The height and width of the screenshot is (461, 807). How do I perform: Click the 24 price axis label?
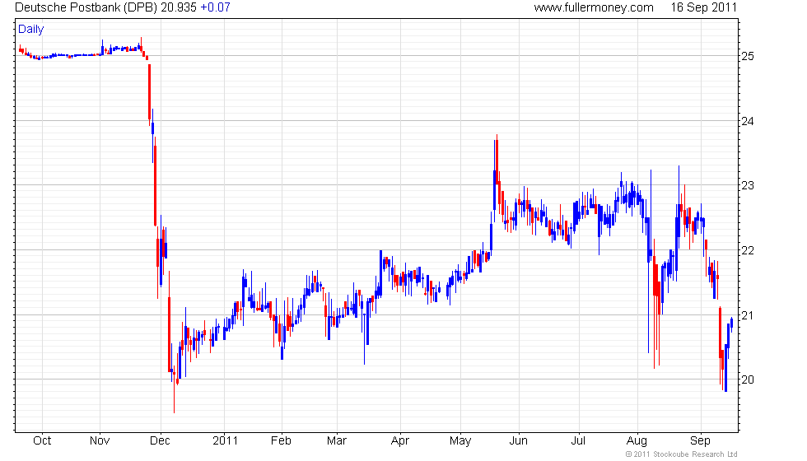[748, 122]
